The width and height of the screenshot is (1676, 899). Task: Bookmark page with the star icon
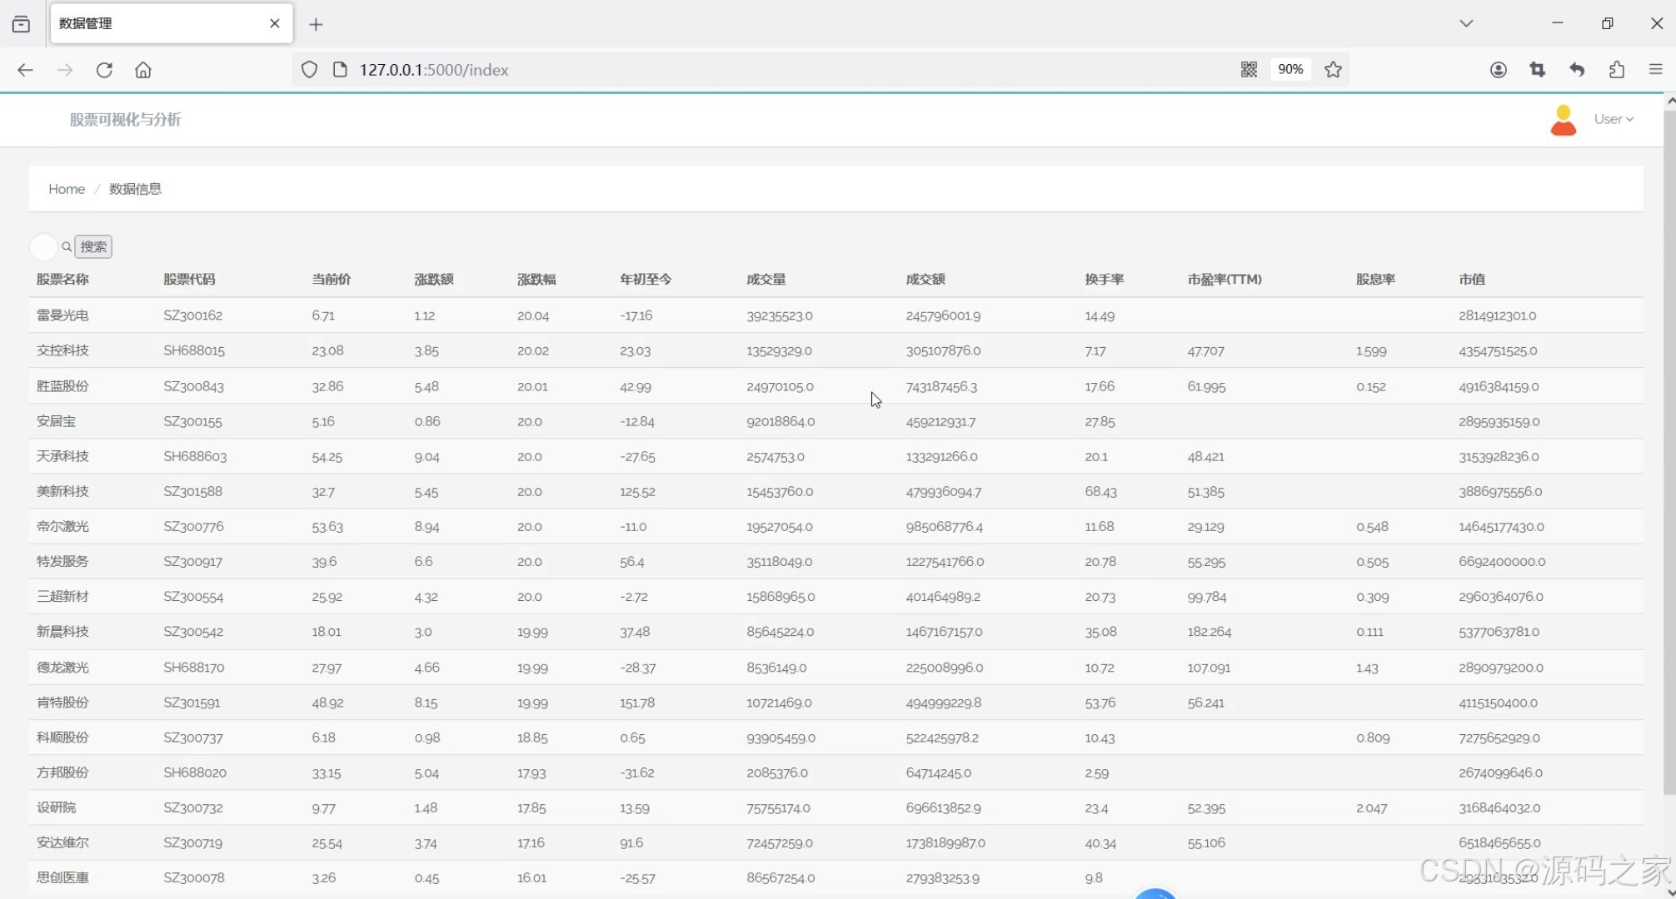1333,70
